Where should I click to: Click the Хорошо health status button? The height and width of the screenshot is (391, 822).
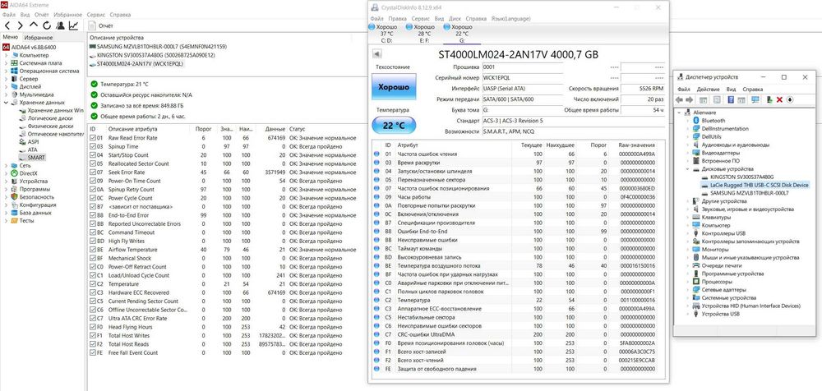[394, 87]
